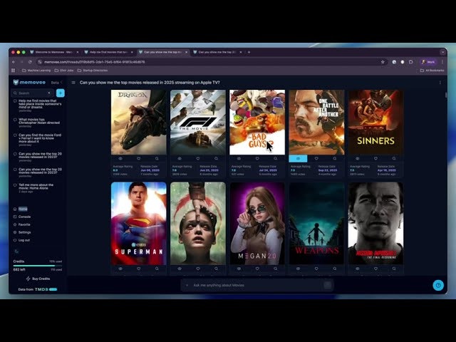Toggle the eye icon under Sinners poster
This screenshot has width=456, height=342.
tap(358, 158)
